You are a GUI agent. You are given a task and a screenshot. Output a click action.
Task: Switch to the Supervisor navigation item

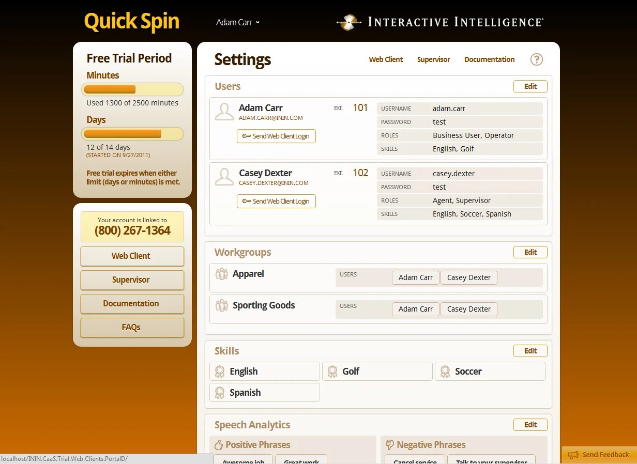[x=433, y=59]
